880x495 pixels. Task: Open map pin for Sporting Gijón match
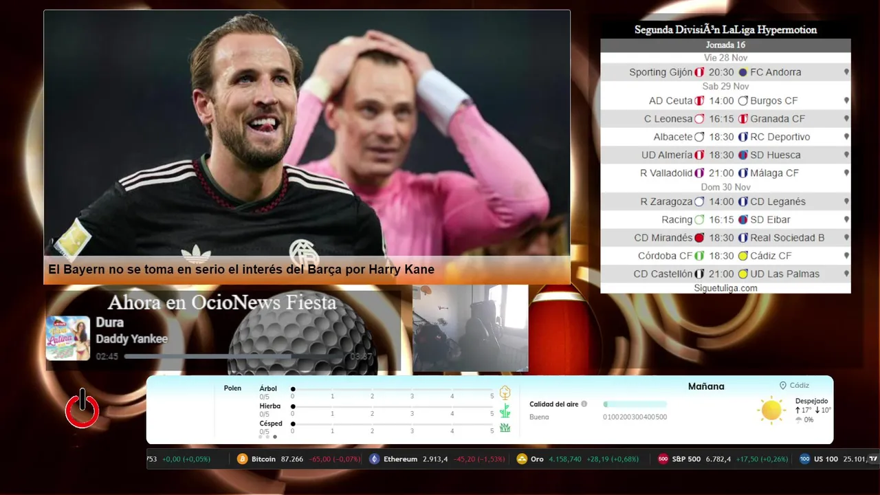pyautogui.click(x=846, y=72)
